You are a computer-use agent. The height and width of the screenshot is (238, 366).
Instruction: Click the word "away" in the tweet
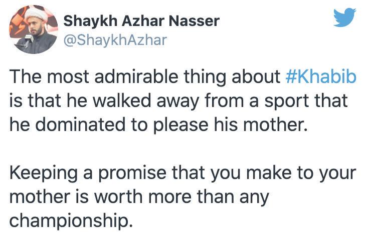[178, 102]
